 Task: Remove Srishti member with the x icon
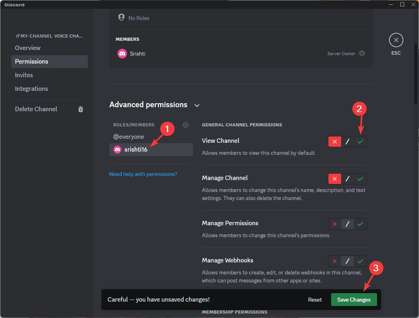362,53
